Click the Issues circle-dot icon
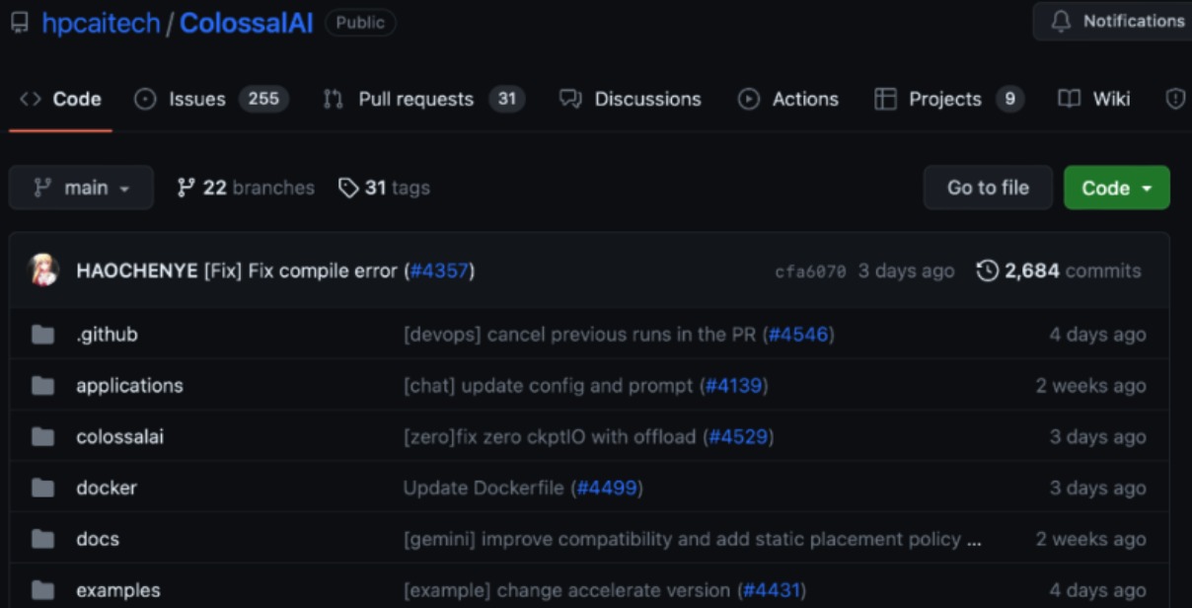 point(145,99)
